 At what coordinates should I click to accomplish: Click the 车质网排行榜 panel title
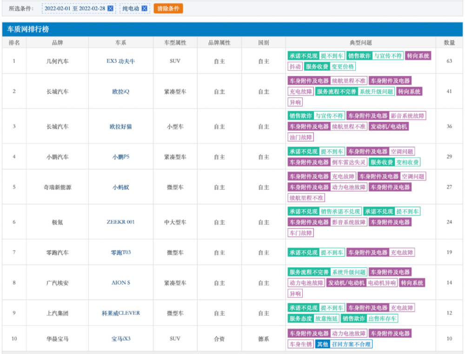click(x=28, y=29)
